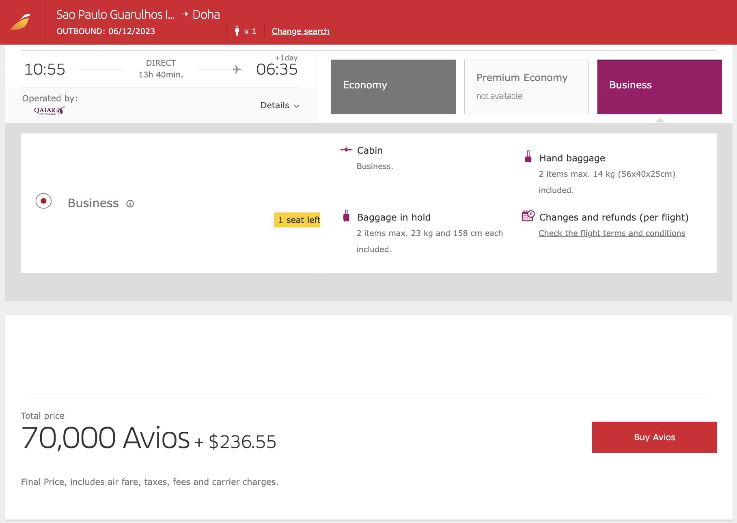
Task: Click the Cabin heading text
Action: (x=370, y=150)
